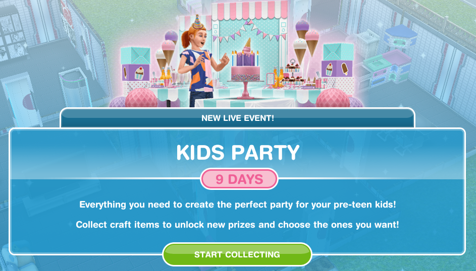Tap the green Start Collecting button
Image resolution: width=476 pixels, height=271 pixels.
click(237, 254)
